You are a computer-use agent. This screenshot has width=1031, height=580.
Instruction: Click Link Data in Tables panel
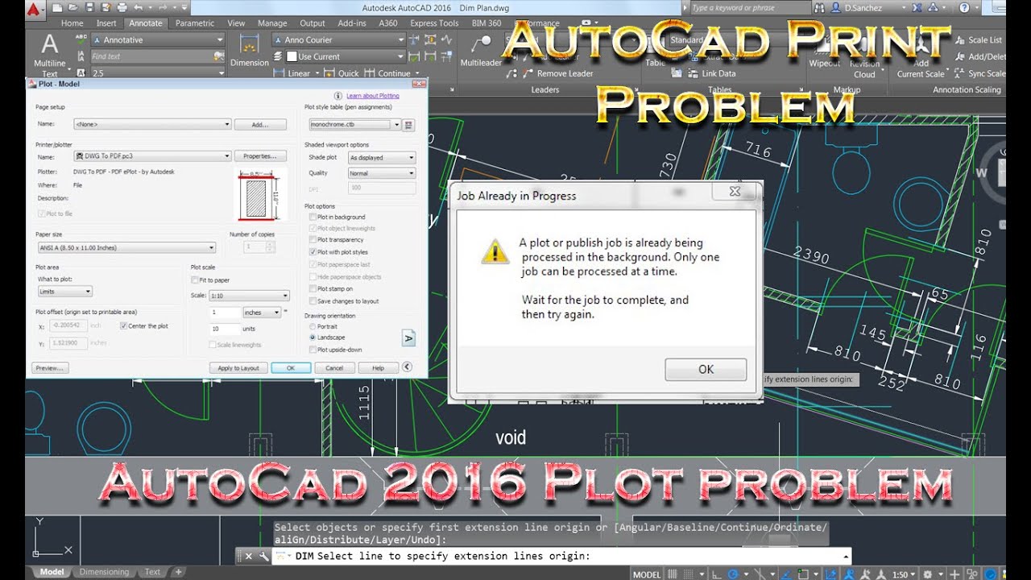711,73
